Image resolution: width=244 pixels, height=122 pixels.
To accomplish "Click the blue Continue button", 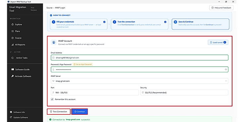I will point(80,112).
